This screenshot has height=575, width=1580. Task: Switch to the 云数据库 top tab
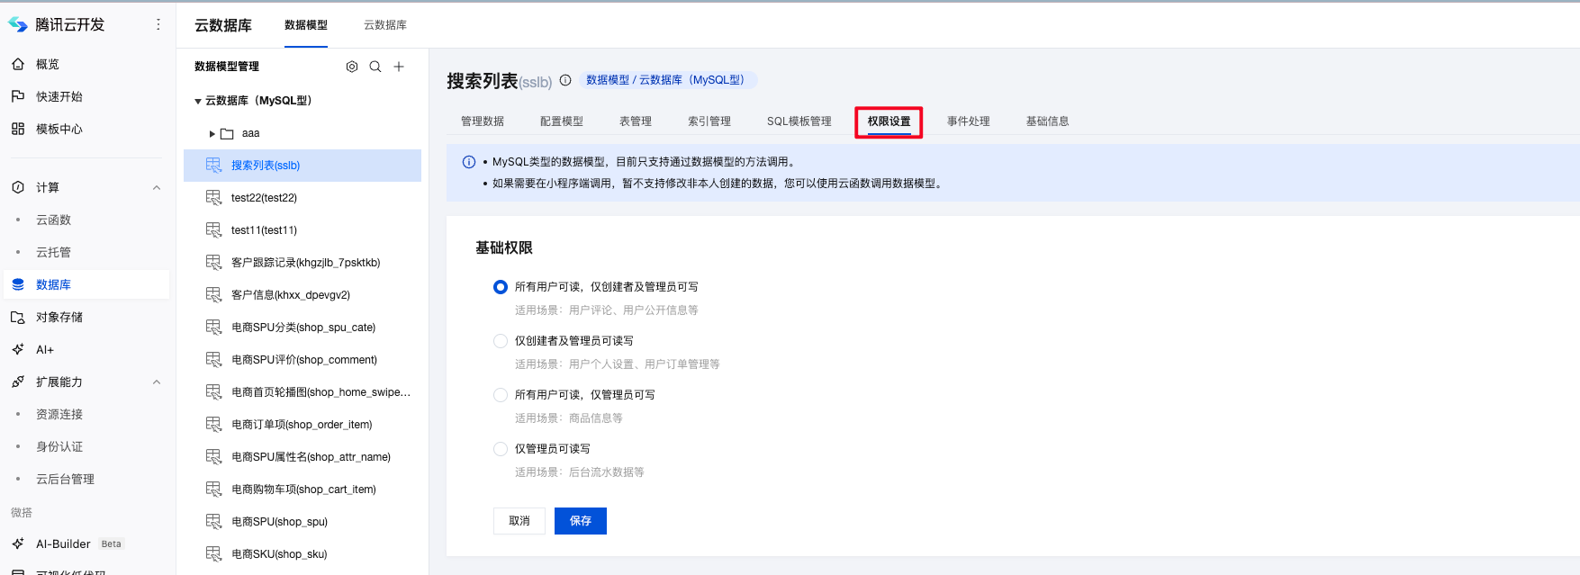[x=384, y=25]
